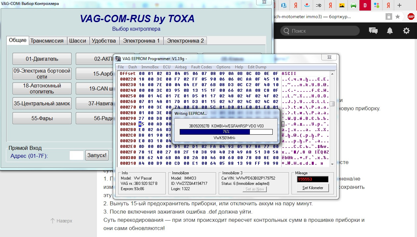Viewport: 417px width, 237px height.
Task: Open the Fault Codes menu
Action: point(202,67)
